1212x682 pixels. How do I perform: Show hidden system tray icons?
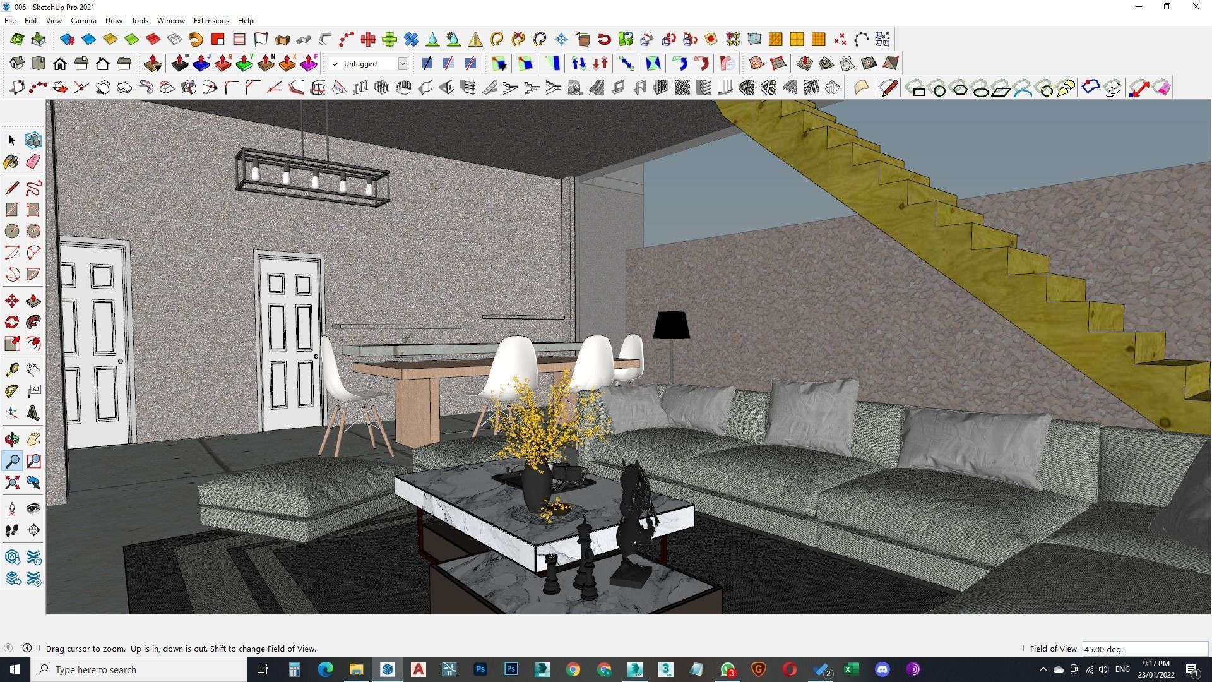1043,670
